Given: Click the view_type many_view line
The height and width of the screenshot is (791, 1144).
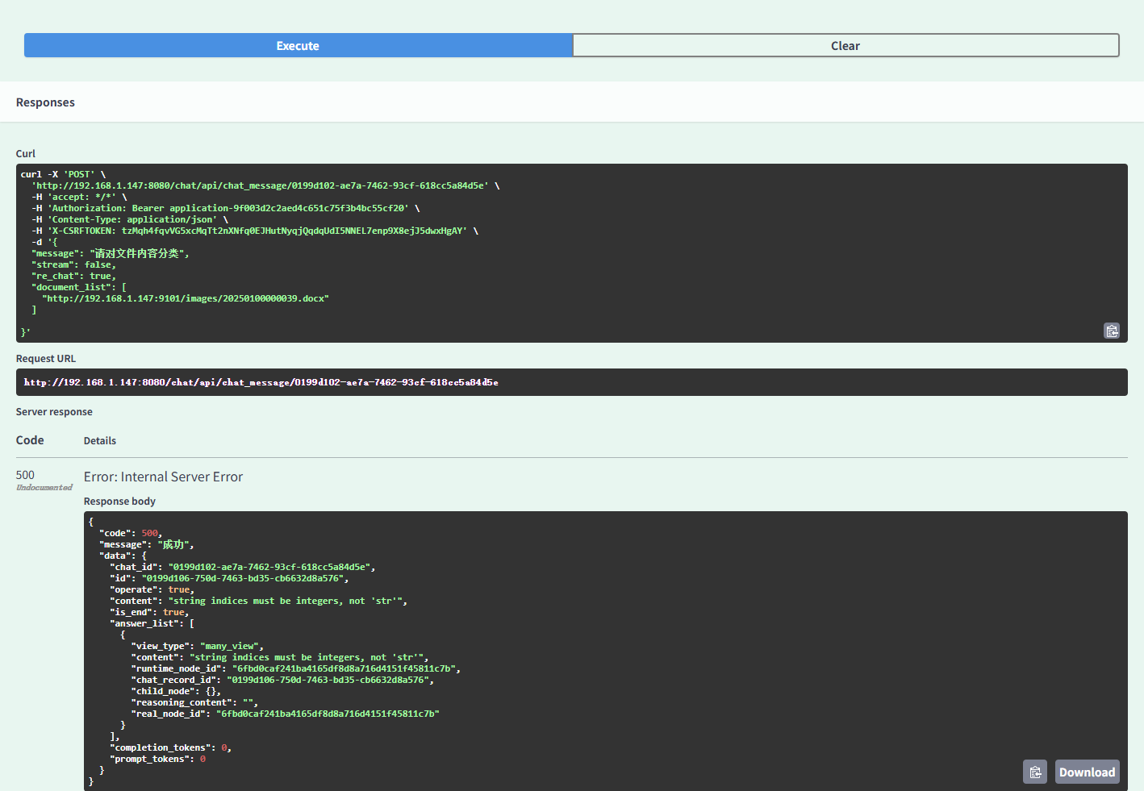Looking at the screenshot, I should pyautogui.click(x=198, y=646).
